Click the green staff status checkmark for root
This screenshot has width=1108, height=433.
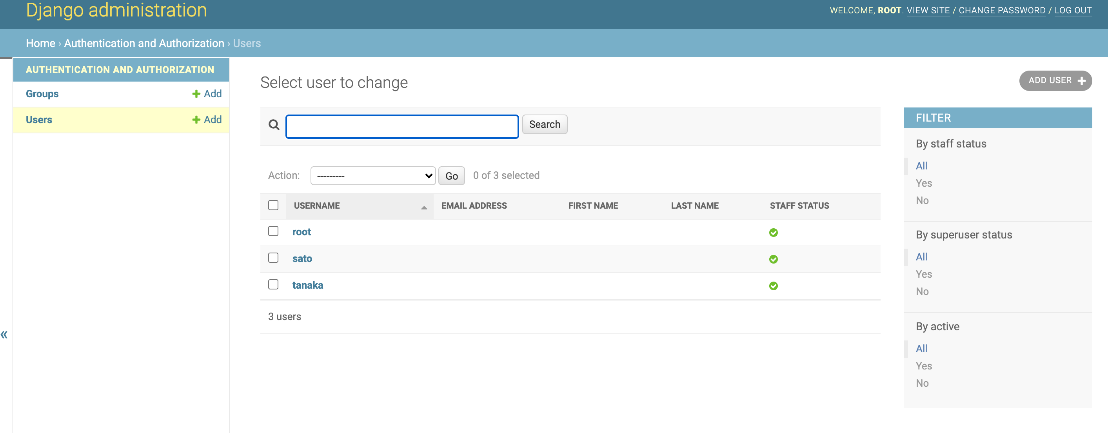pyautogui.click(x=773, y=233)
